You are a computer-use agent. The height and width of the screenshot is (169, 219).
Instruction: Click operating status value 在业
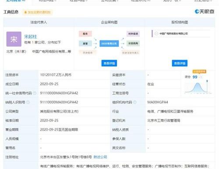tap(151, 84)
